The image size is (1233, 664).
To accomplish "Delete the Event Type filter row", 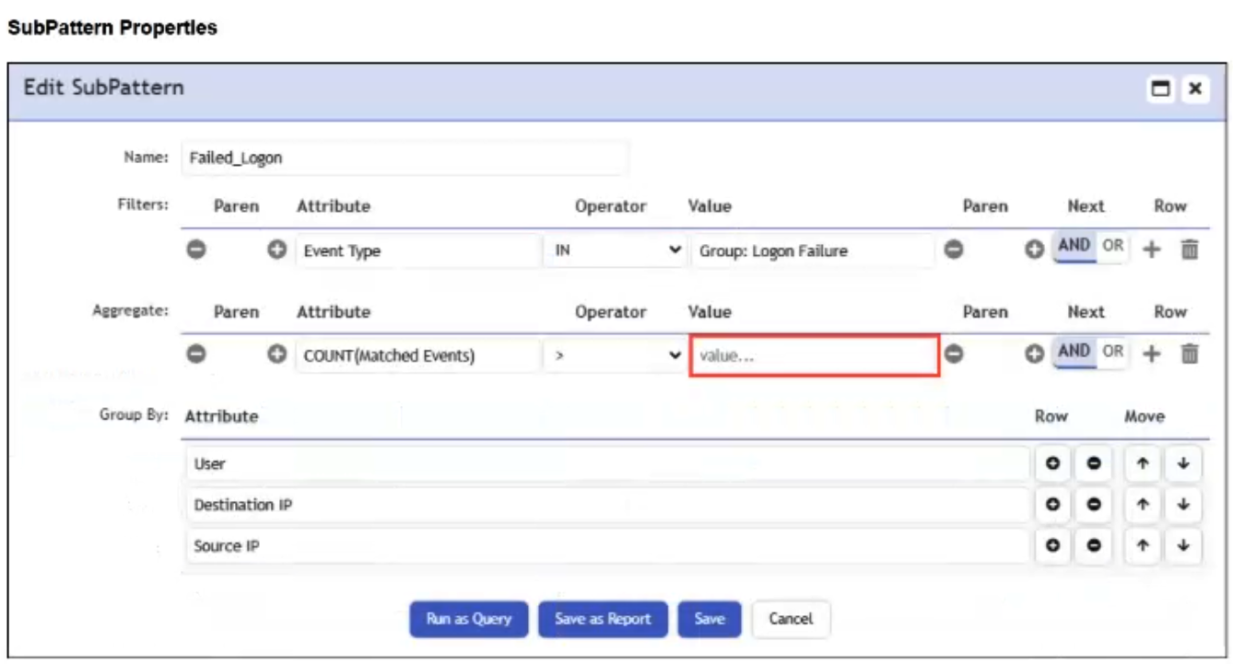I will click(1189, 250).
